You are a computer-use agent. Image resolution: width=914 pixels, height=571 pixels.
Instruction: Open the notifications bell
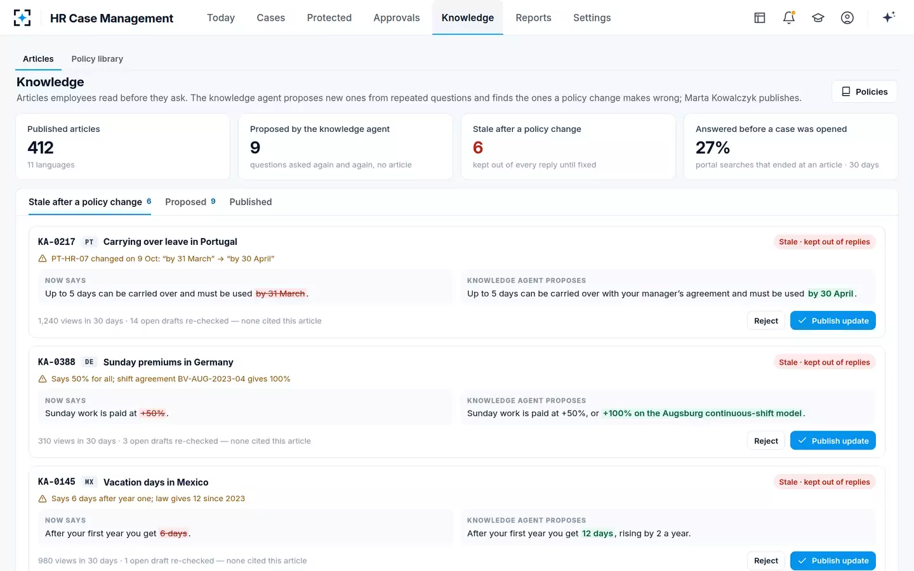coord(789,18)
